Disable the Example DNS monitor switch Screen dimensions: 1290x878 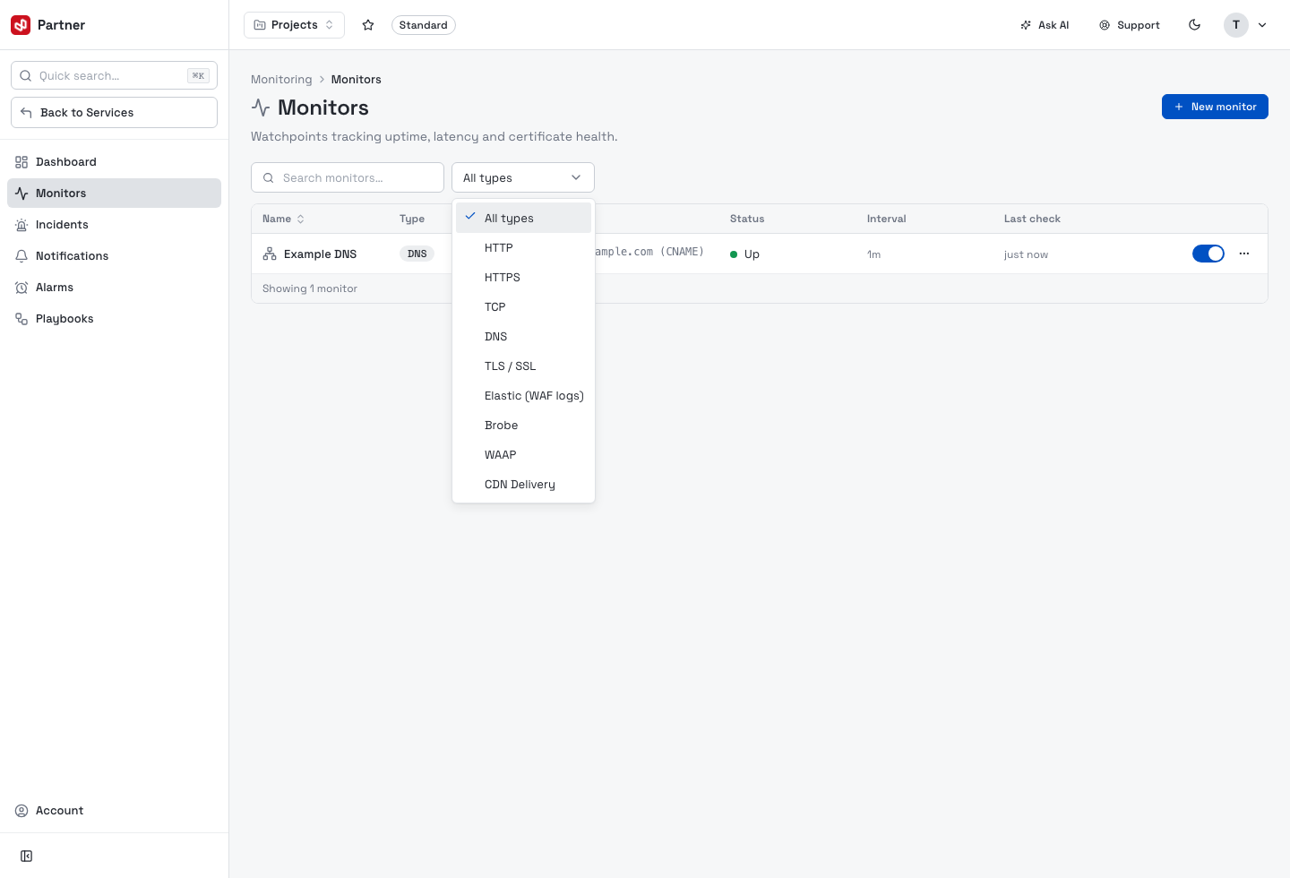1208,254
